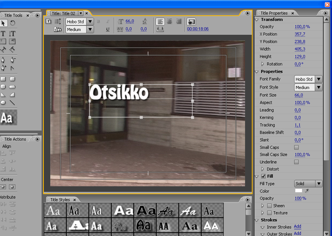Align text right
332x236 pixels.
point(179,22)
